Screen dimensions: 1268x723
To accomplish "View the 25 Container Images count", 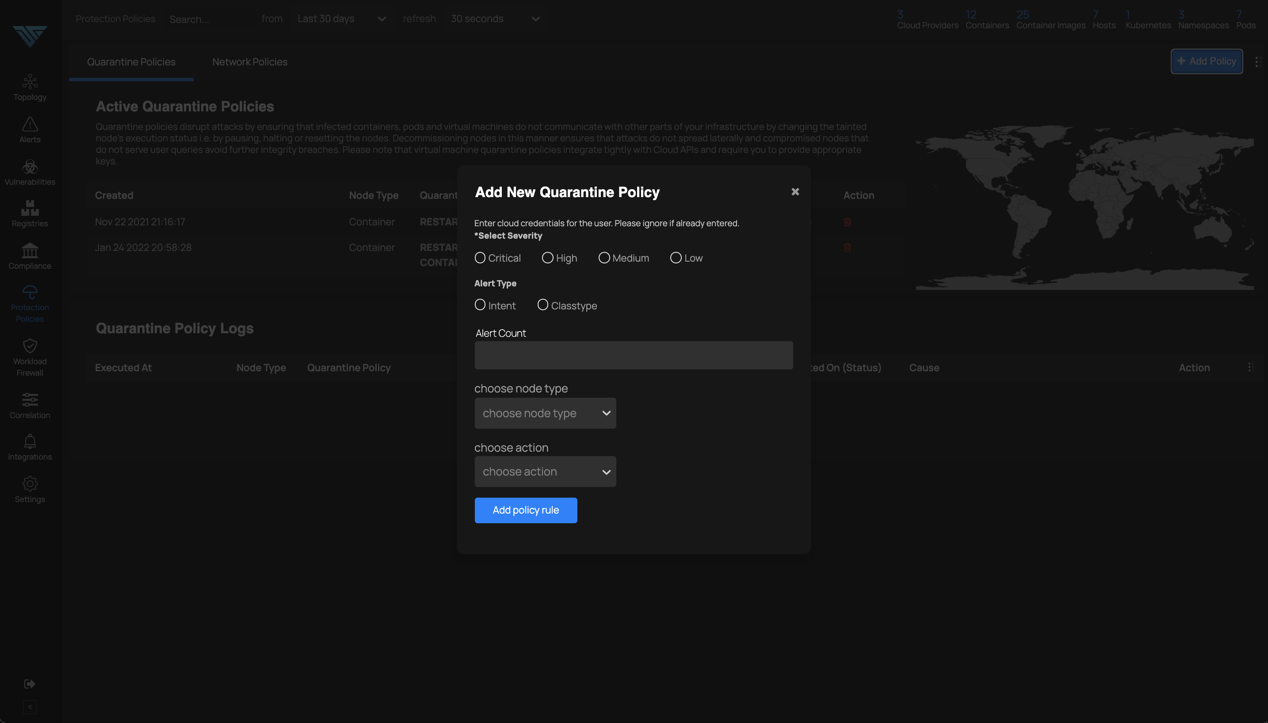I will (x=1050, y=20).
